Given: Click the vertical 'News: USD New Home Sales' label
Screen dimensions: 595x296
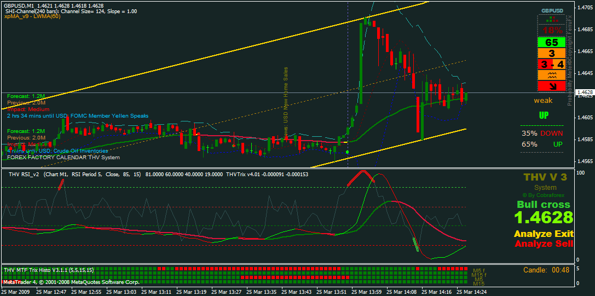Looking at the screenshot, I should pos(286,105).
